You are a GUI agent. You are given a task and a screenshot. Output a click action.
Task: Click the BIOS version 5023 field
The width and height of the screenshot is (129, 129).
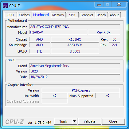tap(75, 71)
